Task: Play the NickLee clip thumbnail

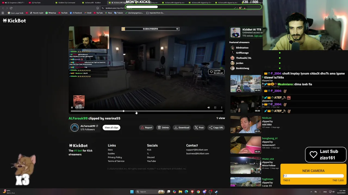Action: 246,125
